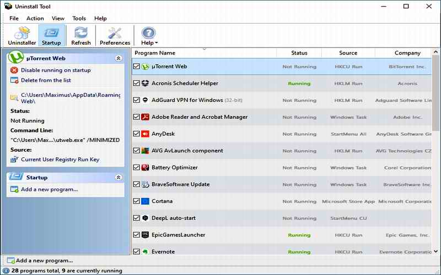Click Disable running on startup link
Viewport: 441px width, 275px height.
click(56, 70)
